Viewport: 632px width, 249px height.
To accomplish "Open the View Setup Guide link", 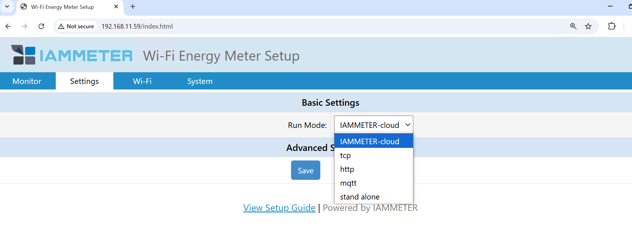I will coord(279,208).
